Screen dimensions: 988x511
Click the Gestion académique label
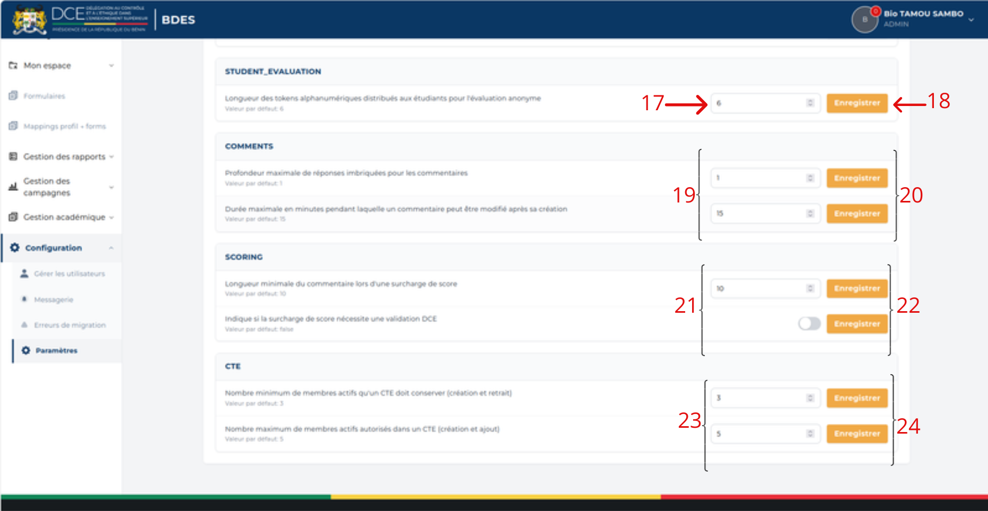(64, 217)
